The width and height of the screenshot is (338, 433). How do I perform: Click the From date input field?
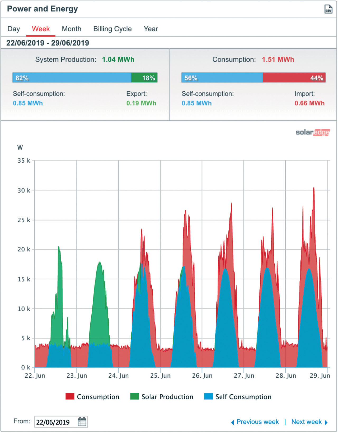[56, 422]
